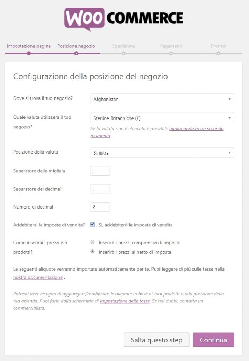Select the Spedizione step label
249x361 pixels.
123,46
